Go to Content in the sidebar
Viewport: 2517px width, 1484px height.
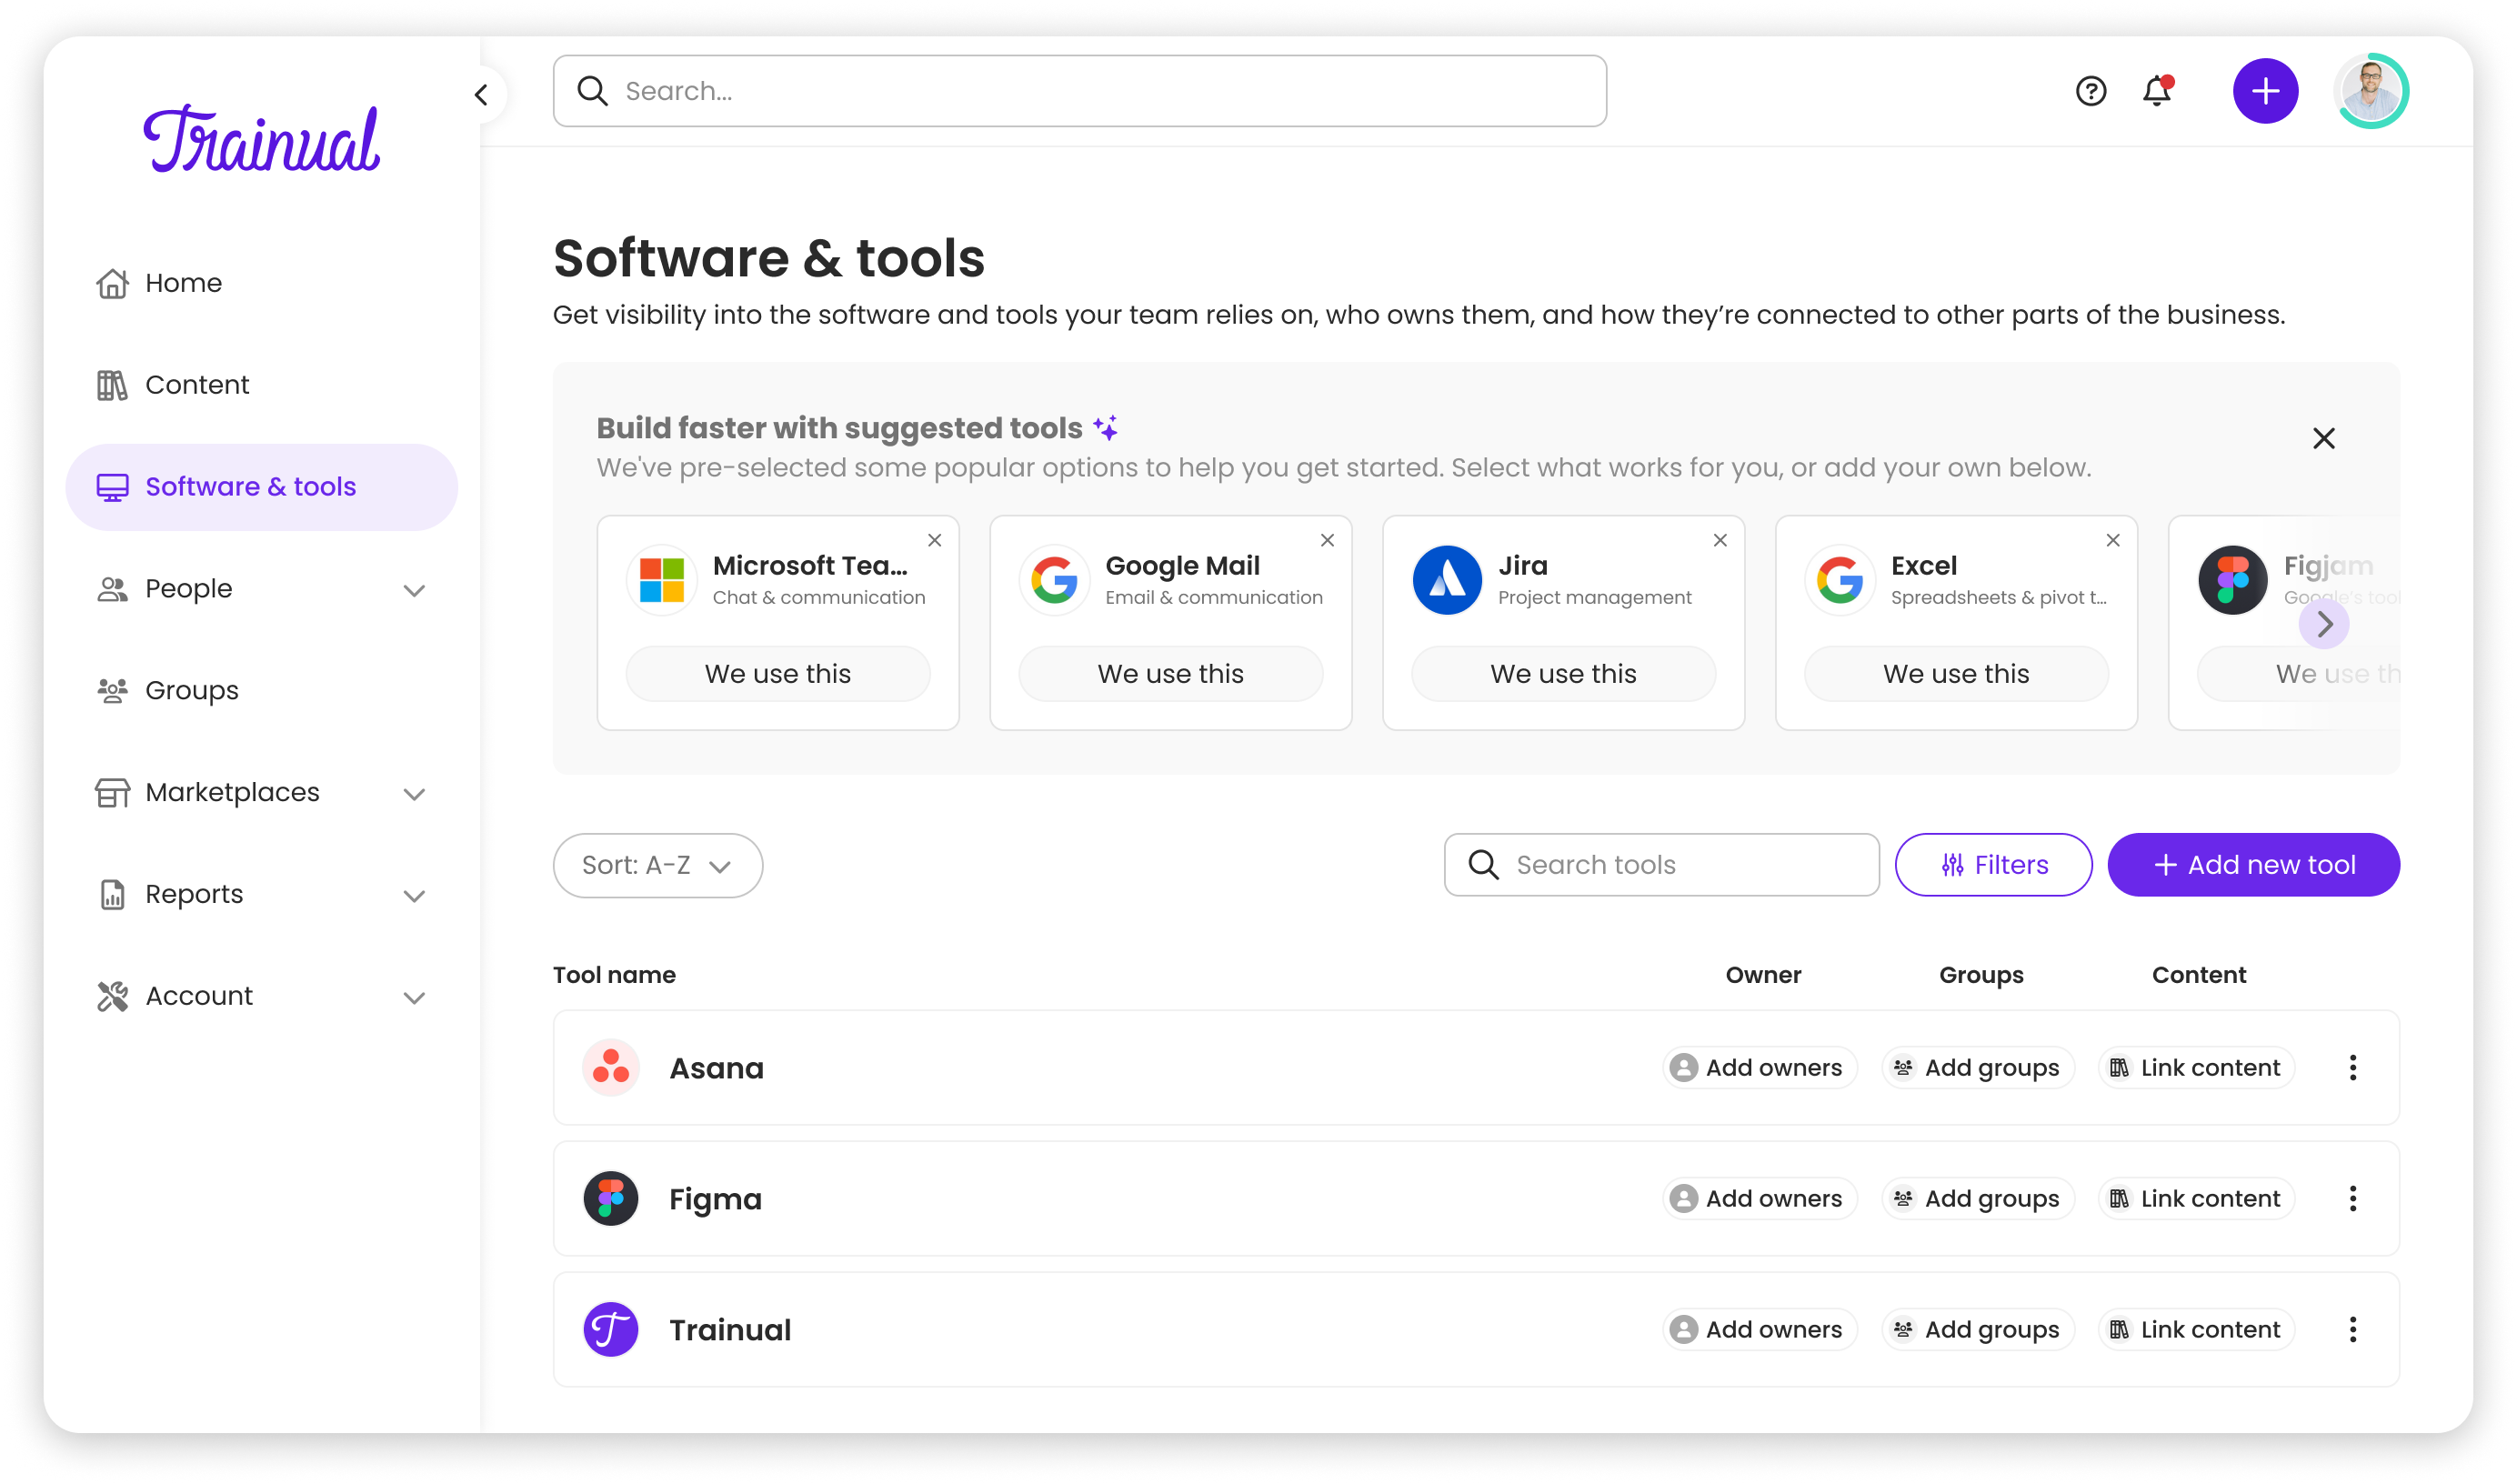coord(197,385)
